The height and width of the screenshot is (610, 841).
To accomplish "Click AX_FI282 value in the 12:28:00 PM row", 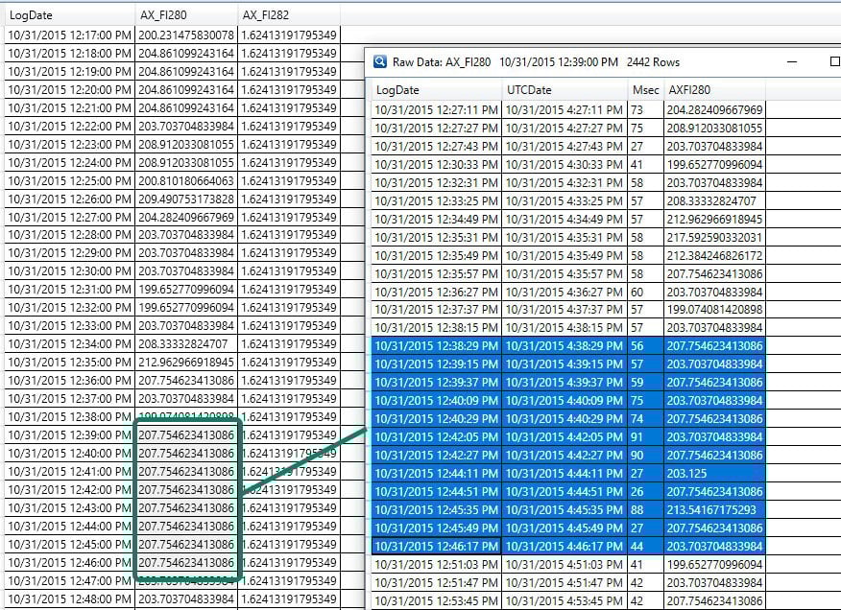I will (x=289, y=235).
